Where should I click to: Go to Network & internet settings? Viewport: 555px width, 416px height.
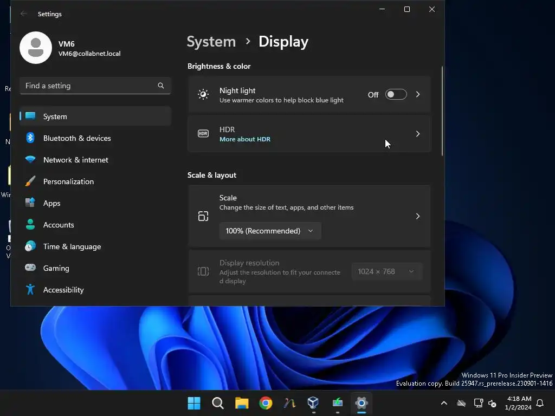[95, 160]
